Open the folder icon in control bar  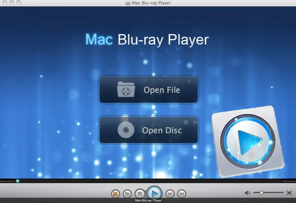pos(127,194)
